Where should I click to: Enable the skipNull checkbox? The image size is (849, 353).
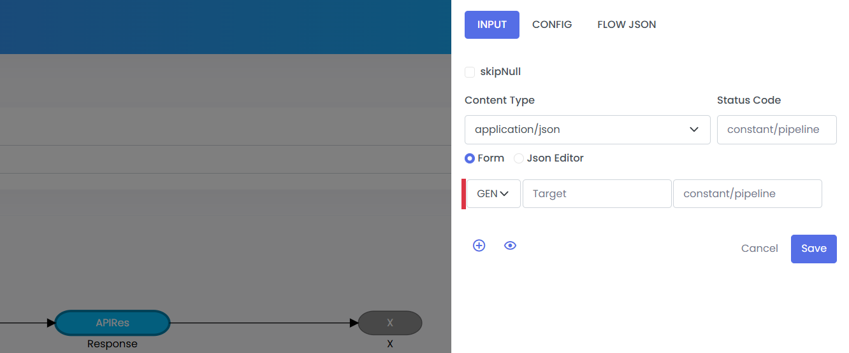tap(470, 72)
